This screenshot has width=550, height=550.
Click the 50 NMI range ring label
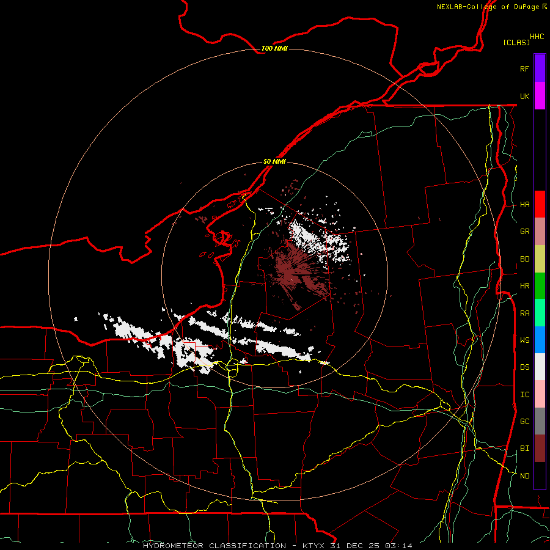click(274, 161)
